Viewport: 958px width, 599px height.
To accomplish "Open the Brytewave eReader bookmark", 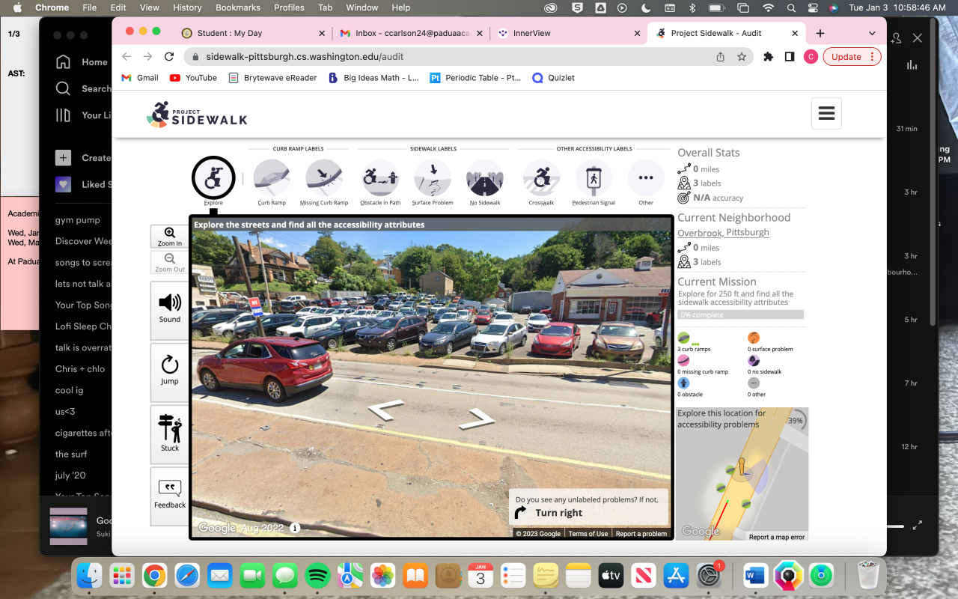I will [x=272, y=78].
